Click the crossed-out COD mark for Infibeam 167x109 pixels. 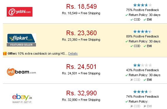tap(132, 80)
